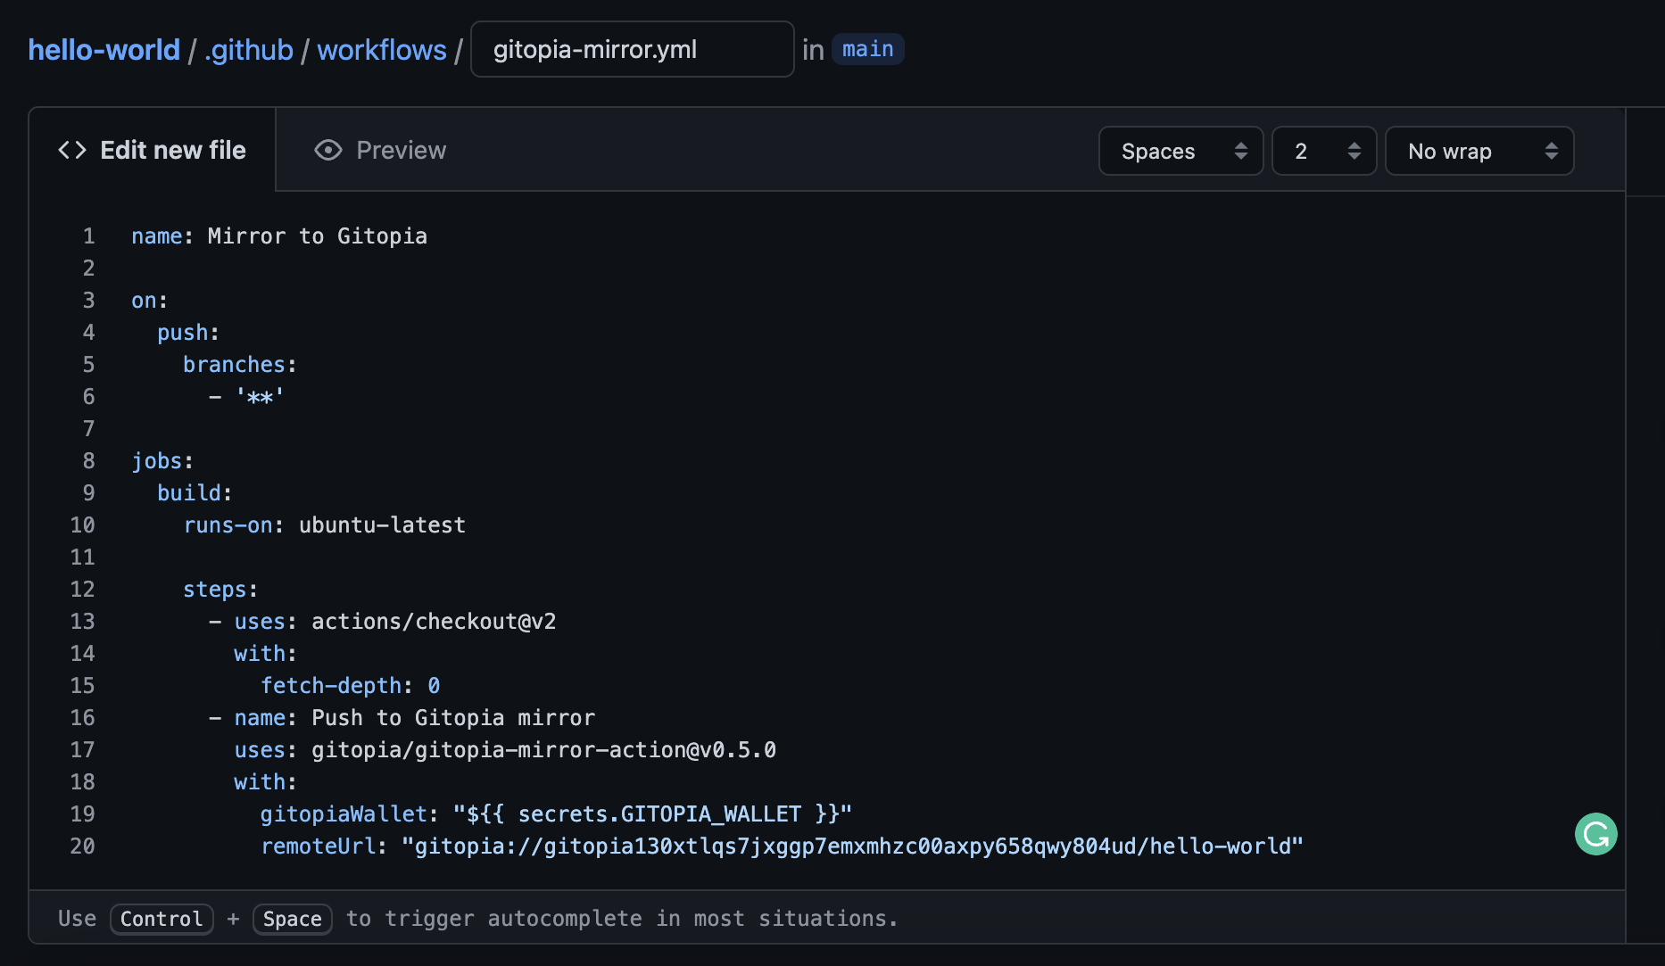Screen dimensions: 1665x966
Task: Click line number 1 in the gutter
Action: point(88,236)
